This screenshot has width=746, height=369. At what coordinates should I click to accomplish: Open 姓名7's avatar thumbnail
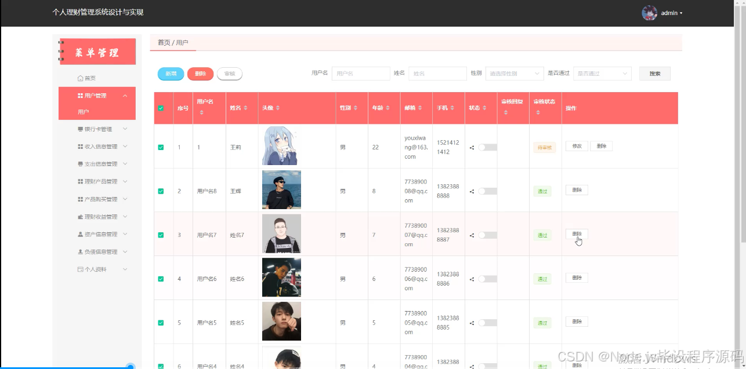click(x=281, y=233)
